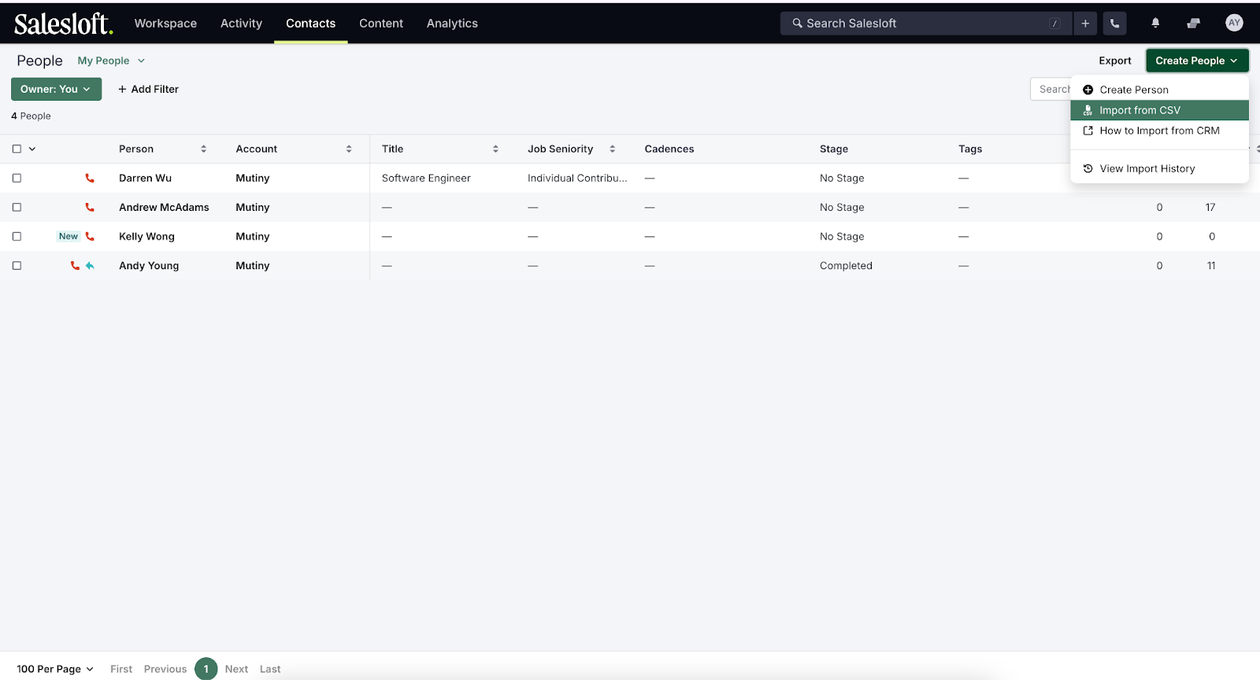Select How to Import from CRM
The width and height of the screenshot is (1260, 680).
(1159, 131)
